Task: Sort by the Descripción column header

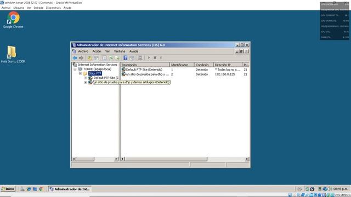Action: pyautogui.click(x=145, y=65)
